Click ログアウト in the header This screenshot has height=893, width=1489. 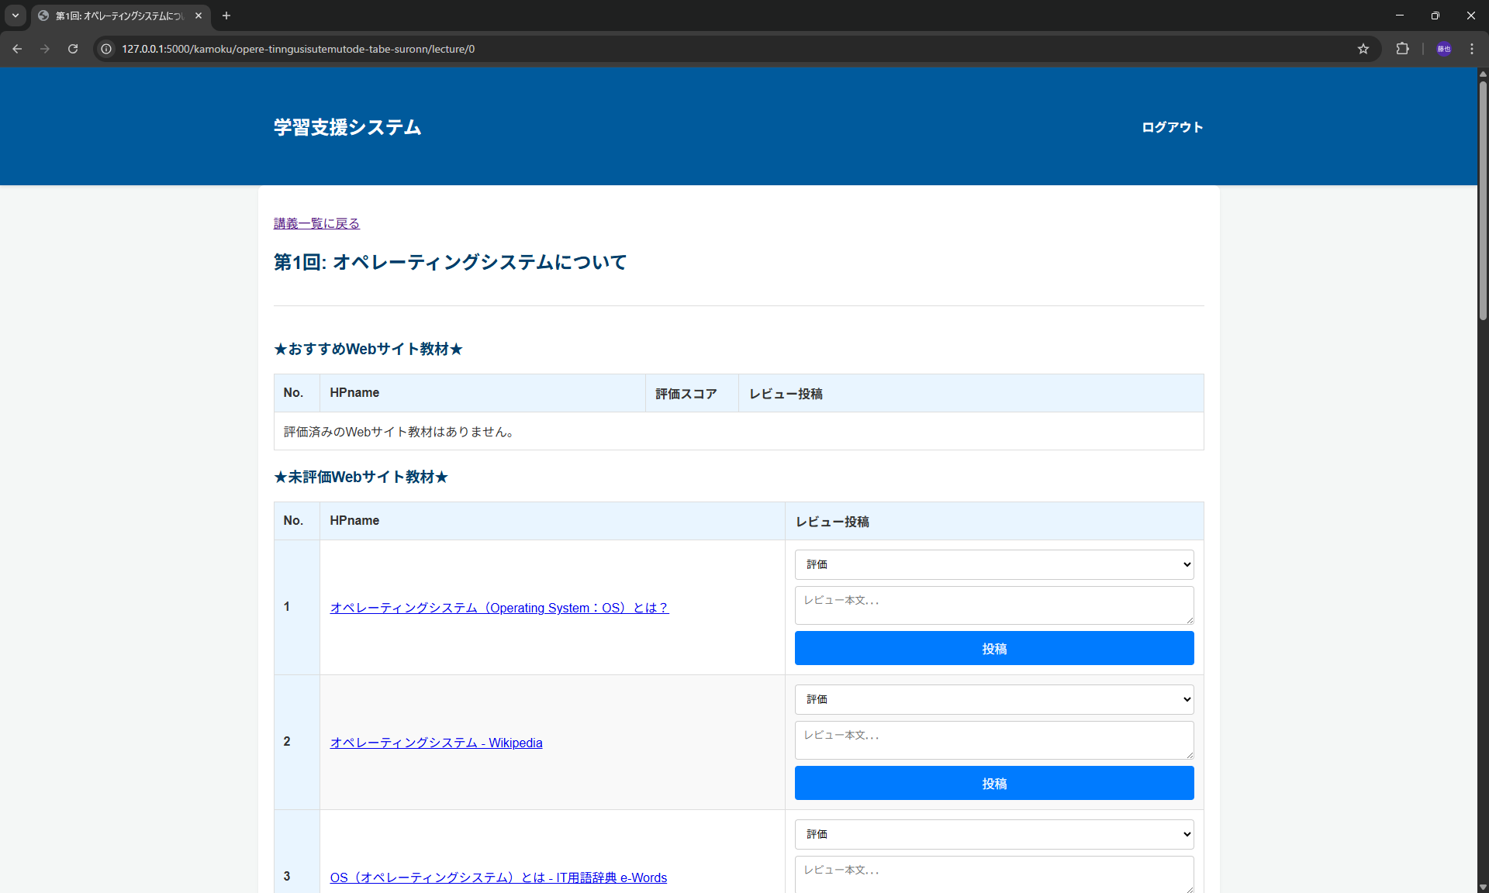click(x=1172, y=127)
